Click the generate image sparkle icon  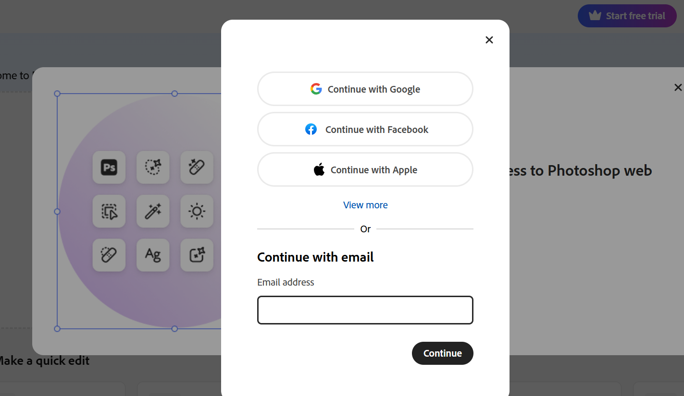197,255
